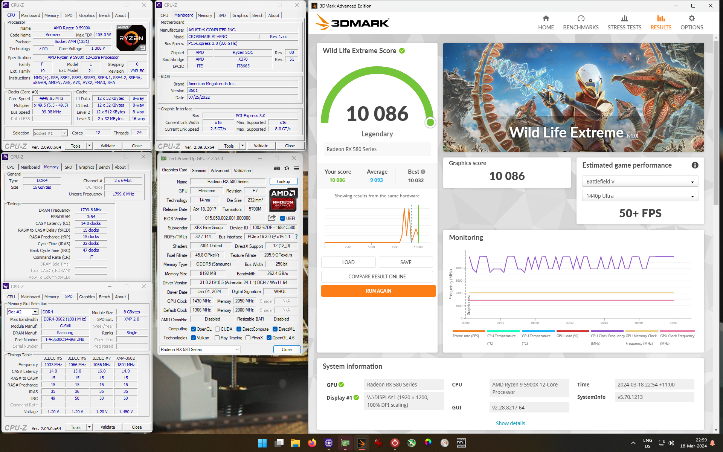Click the green validation checkmark next to score title
Viewport: 723px width, 452px height.
click(402, 50)
